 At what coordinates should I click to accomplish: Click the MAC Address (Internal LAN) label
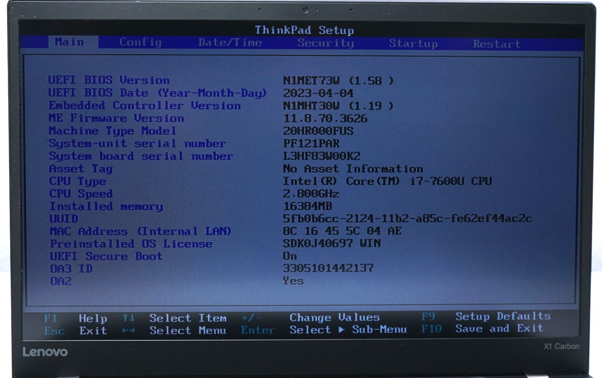(x=140, y=231)
